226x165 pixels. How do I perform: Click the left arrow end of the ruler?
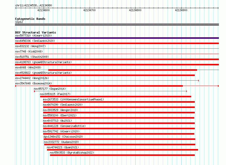pyautogui.click(x=16, y=8)
